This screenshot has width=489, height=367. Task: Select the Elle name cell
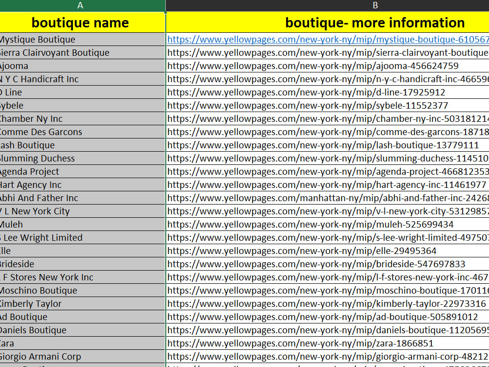click(x=82, y=251)
